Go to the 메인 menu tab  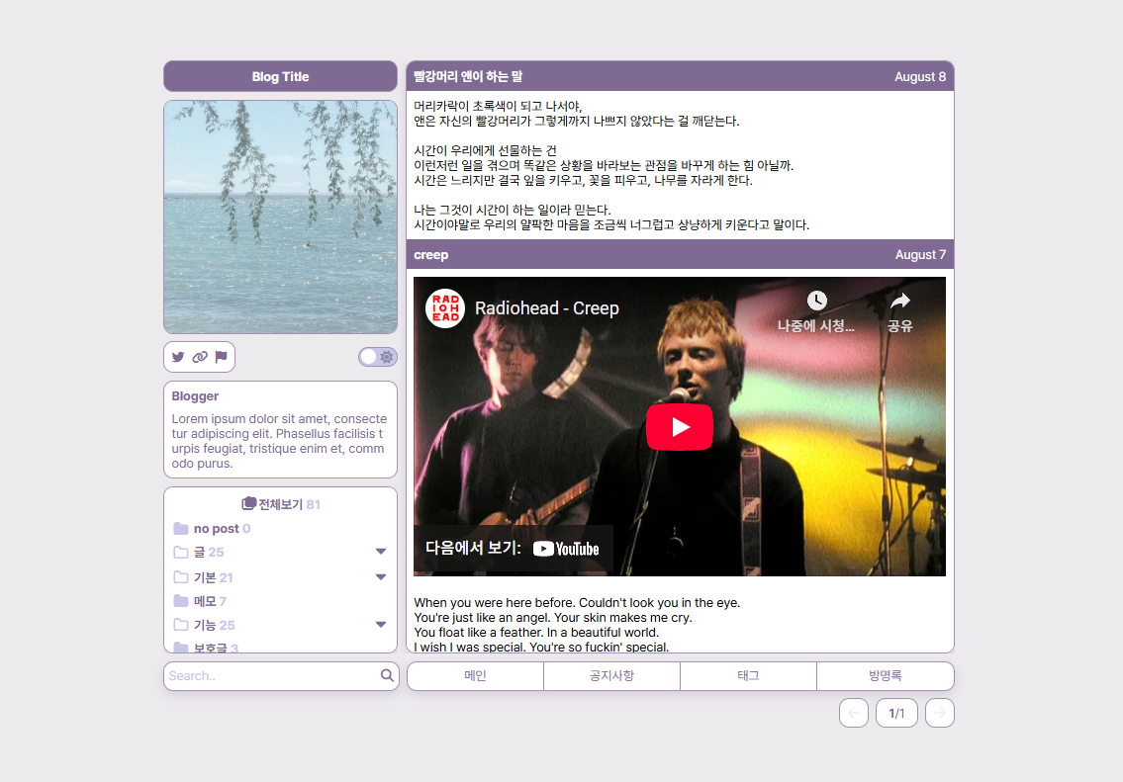476,676
